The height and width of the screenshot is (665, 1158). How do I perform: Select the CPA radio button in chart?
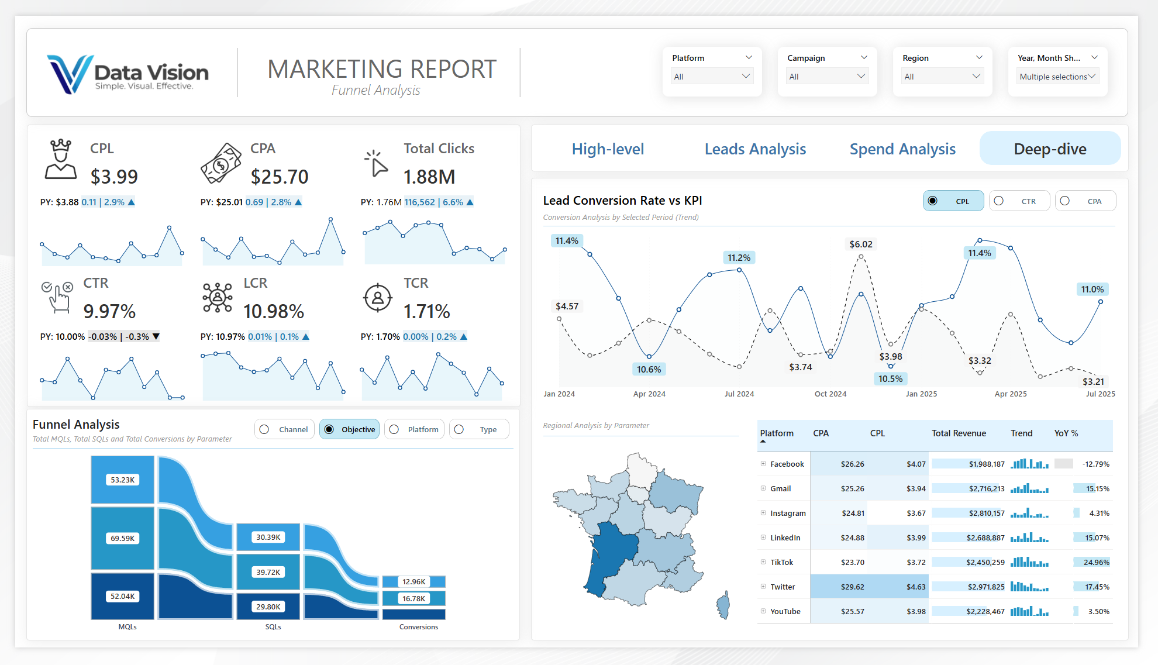(x=1065, y=201)
